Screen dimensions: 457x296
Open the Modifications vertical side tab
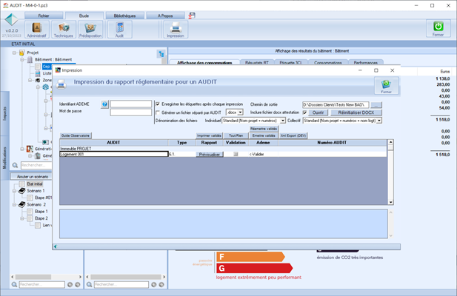click(4, 158)
